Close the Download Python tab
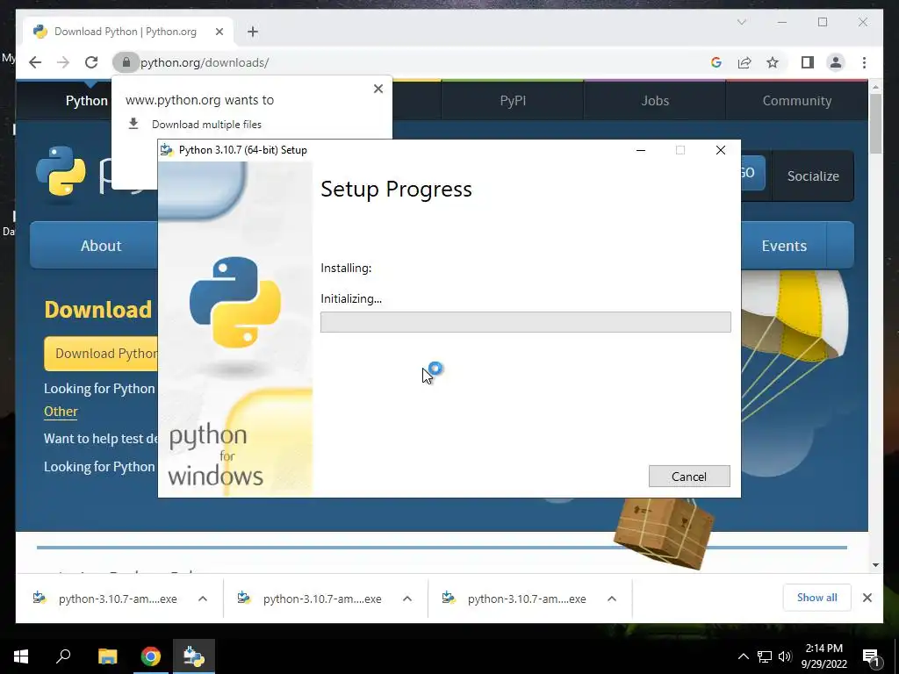Viewport: 899px width, 674px height. tap(219, 32)
